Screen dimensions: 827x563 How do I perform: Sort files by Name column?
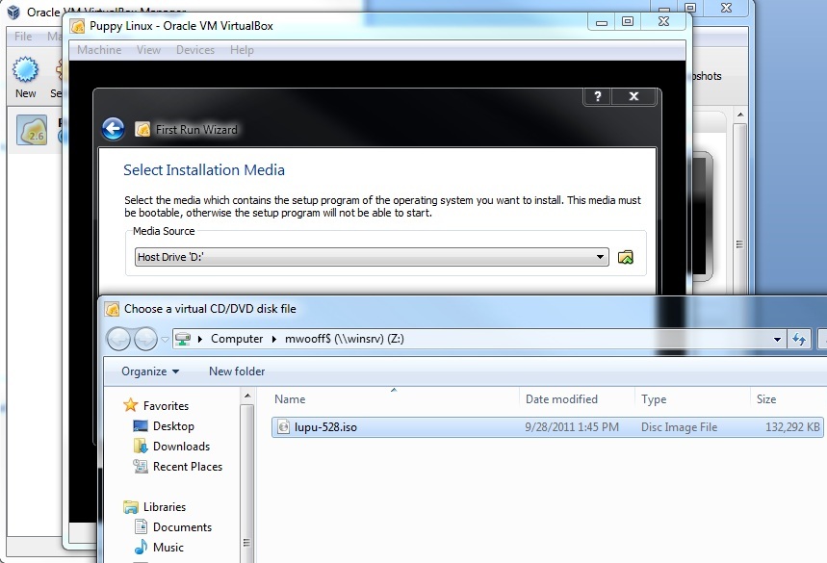coord(290,399)
